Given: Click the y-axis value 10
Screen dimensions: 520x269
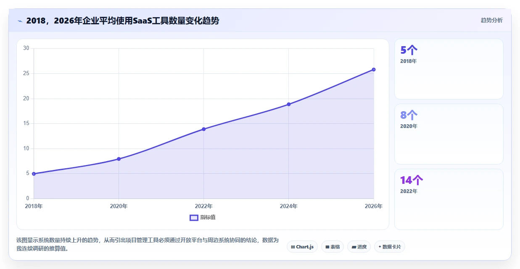Looking at the screenshot, I should point(26,149).
